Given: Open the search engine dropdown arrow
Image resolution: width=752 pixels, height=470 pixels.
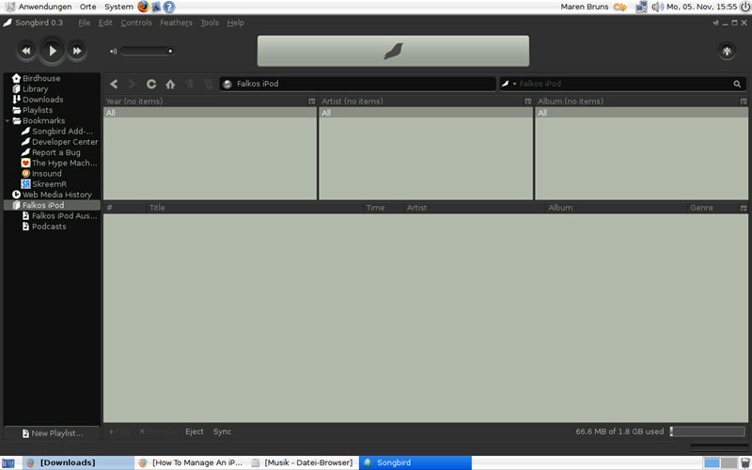Looking at the screenshot, I should [x=514, y=84].
